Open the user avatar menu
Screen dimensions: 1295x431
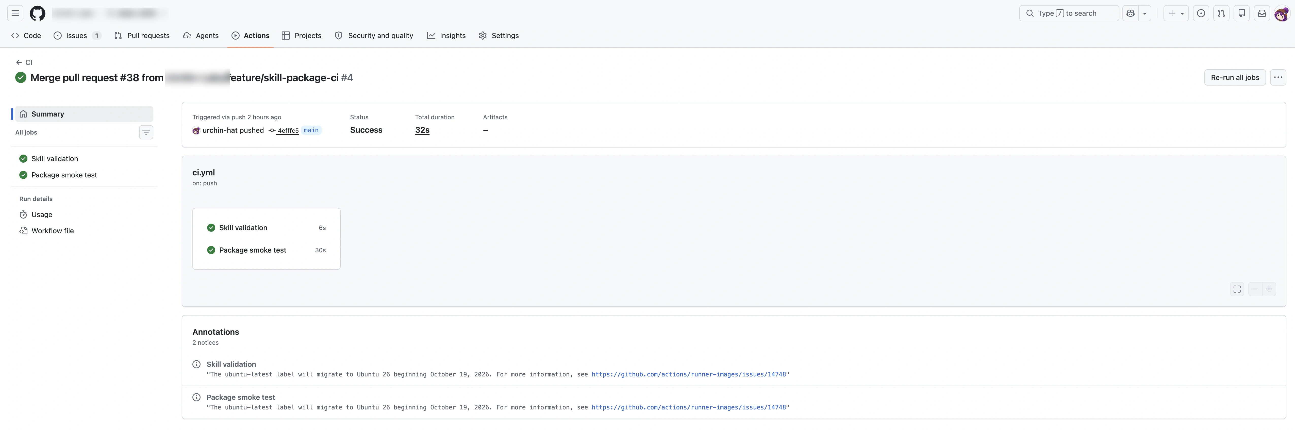(1282, 13)
